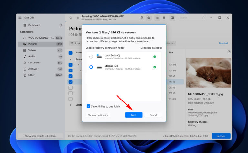The width and height of the screenshot is (248, 153).
Task: Click the Choose destination button
Action: coord(98,115)
